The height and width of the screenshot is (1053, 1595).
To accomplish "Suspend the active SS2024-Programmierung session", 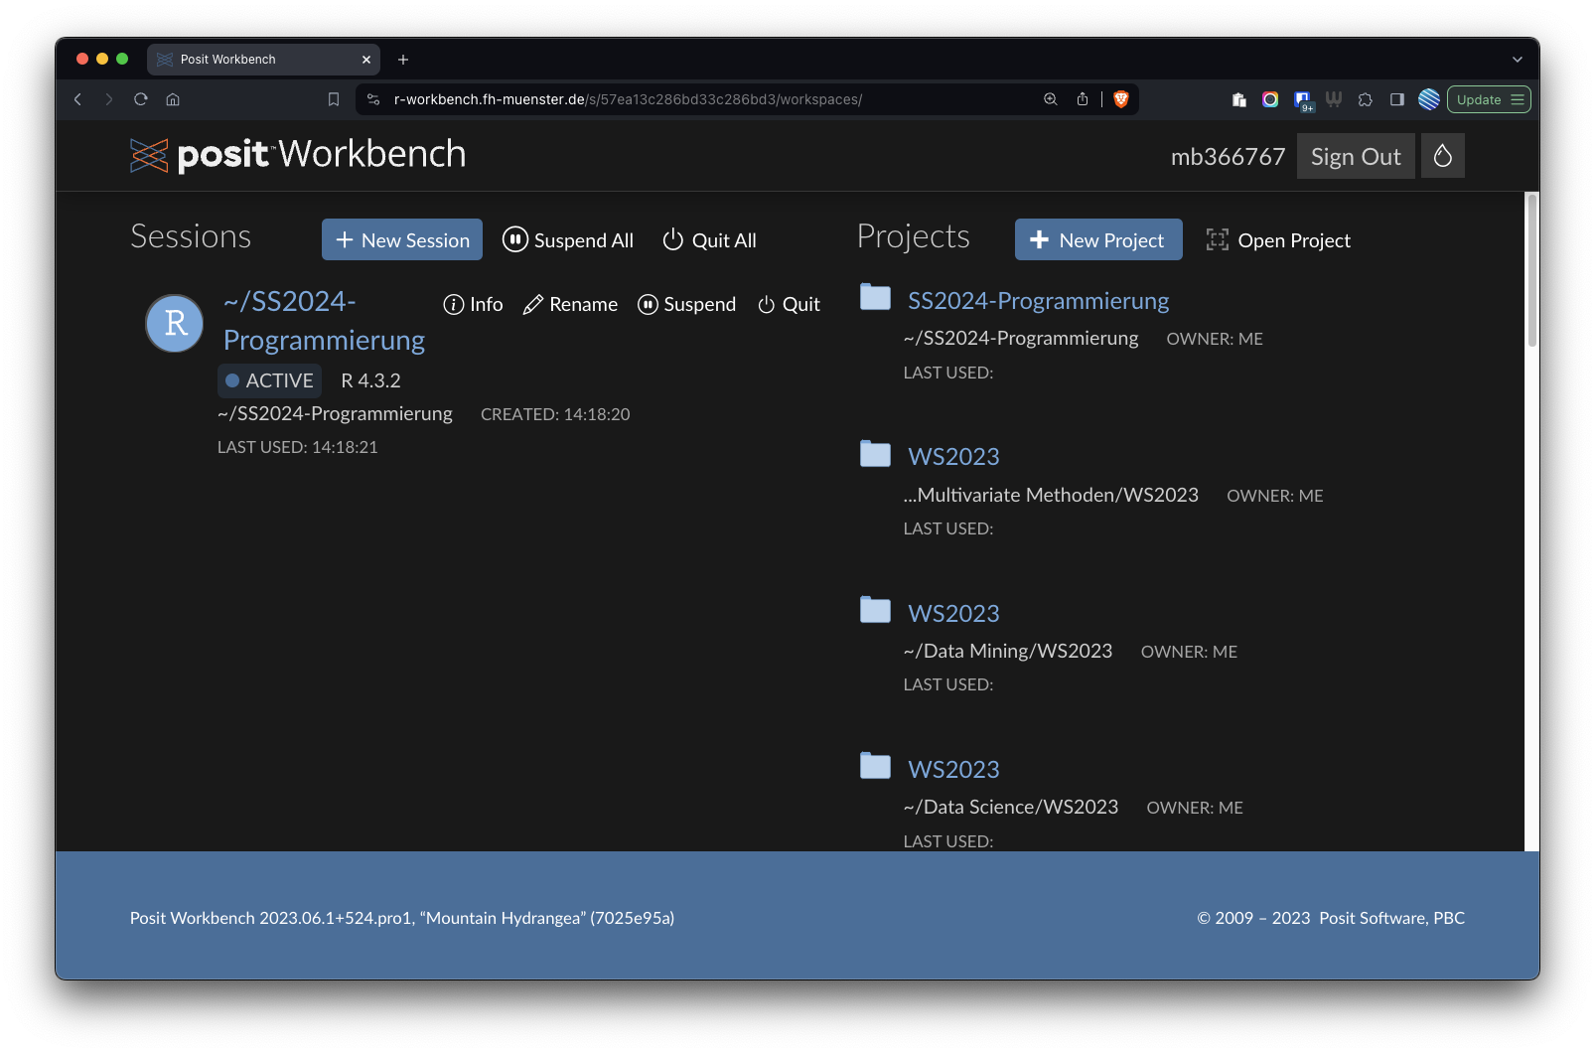I will click(x=686, y=305).
